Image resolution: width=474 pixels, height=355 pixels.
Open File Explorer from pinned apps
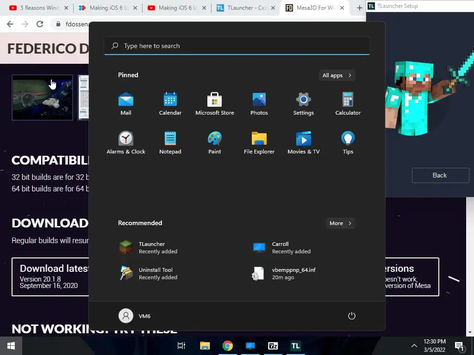[x=259, y=142]
